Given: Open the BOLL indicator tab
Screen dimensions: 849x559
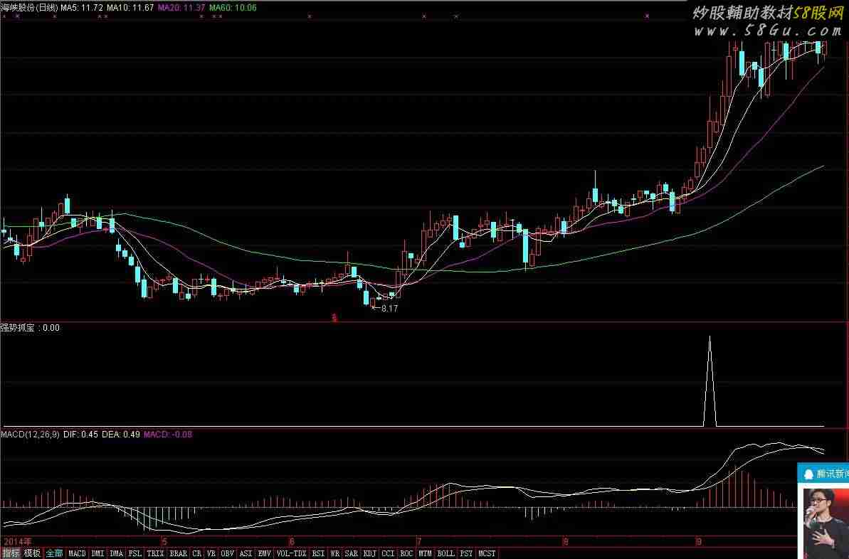Looking at the screenshot, I should point(445,553).
